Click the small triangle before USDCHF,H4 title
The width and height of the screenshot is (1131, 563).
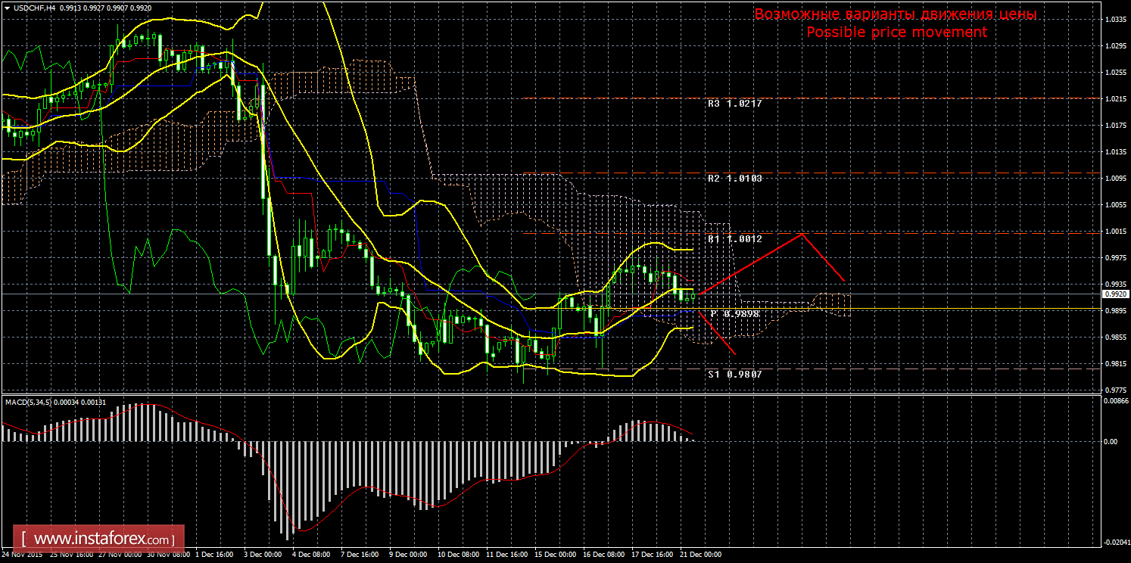point(7,8)
